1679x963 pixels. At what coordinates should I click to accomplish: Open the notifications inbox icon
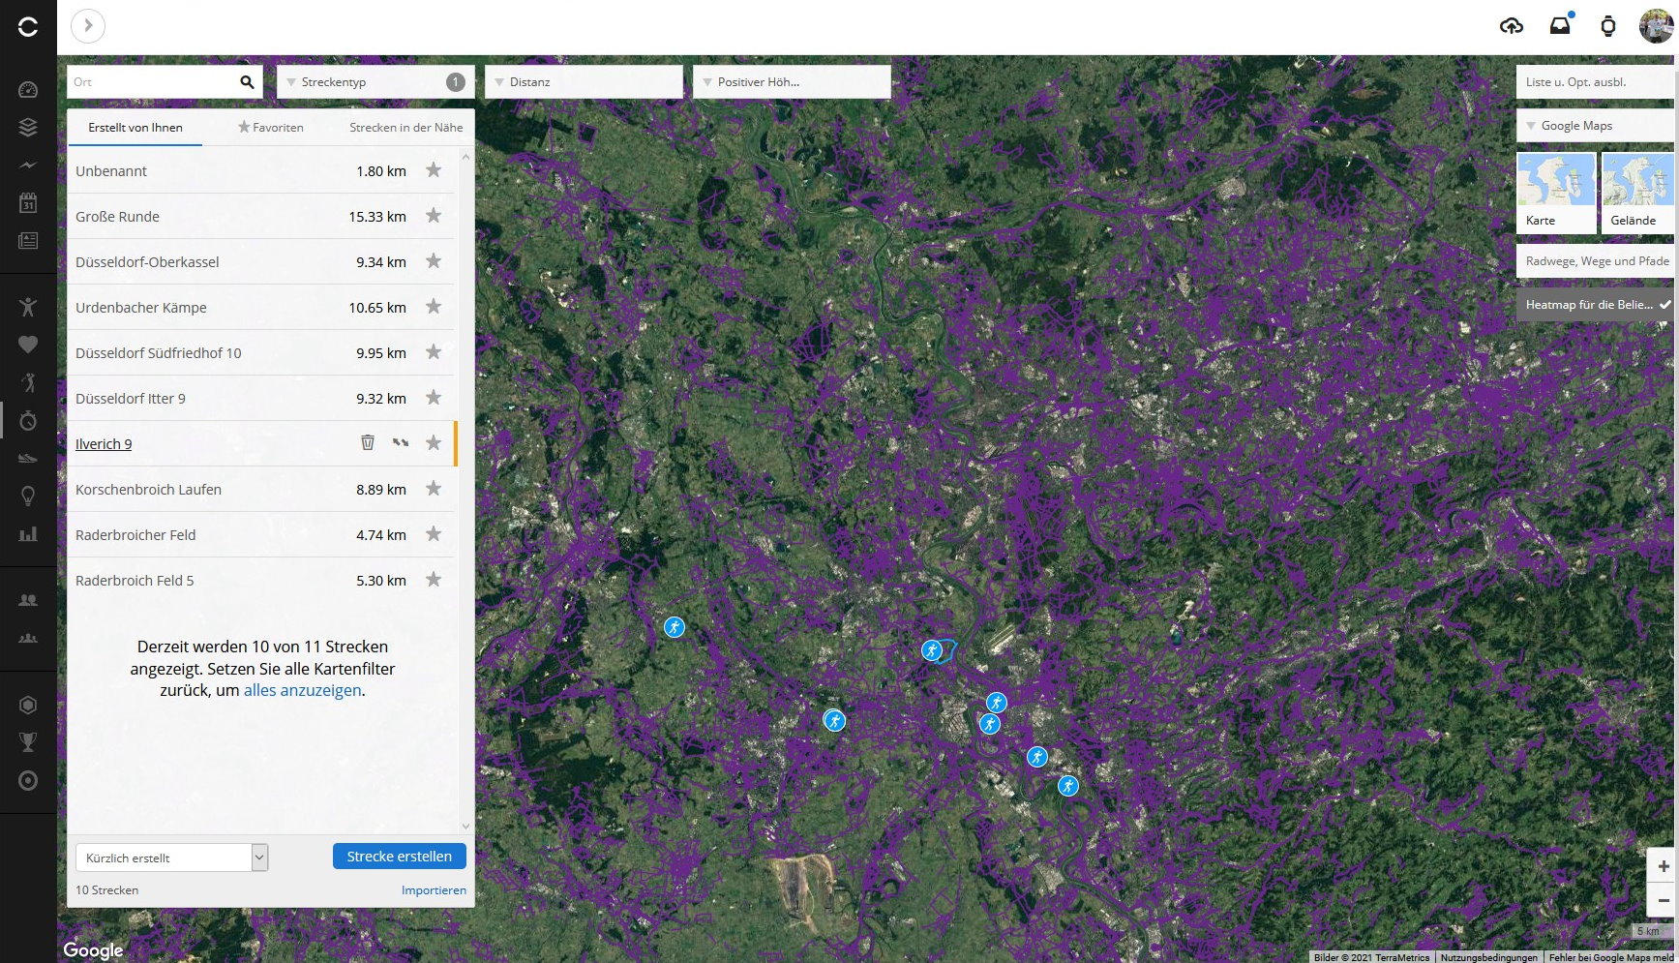pyautogui.click(x=1560, y=26)
